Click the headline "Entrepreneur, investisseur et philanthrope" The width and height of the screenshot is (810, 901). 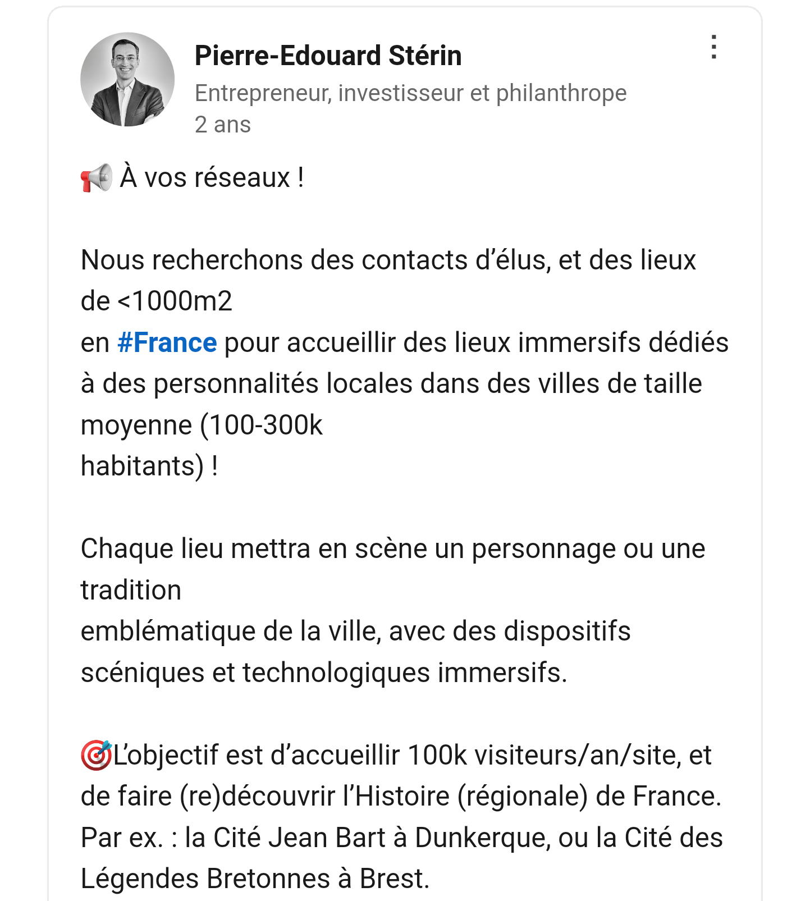click(x=410, y=93)
